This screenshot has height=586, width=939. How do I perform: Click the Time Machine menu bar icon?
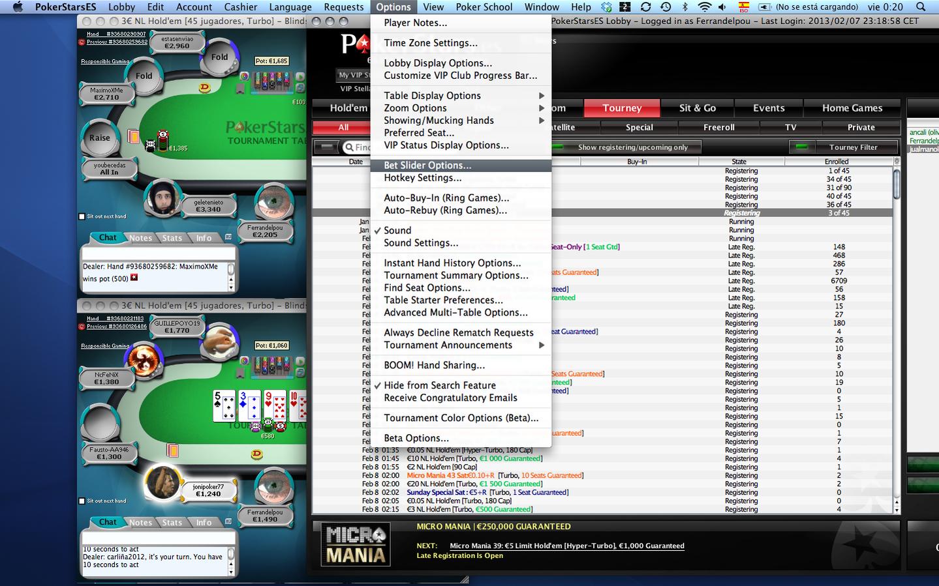pyautogui.click(x=666, y=7)
